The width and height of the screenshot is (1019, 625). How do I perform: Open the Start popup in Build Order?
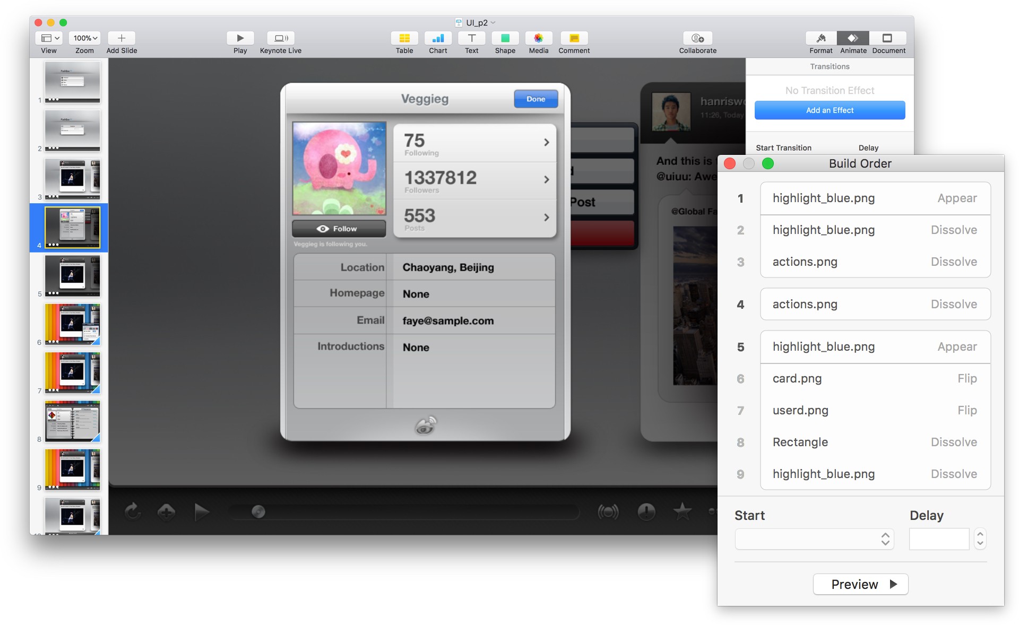point(814,539)
